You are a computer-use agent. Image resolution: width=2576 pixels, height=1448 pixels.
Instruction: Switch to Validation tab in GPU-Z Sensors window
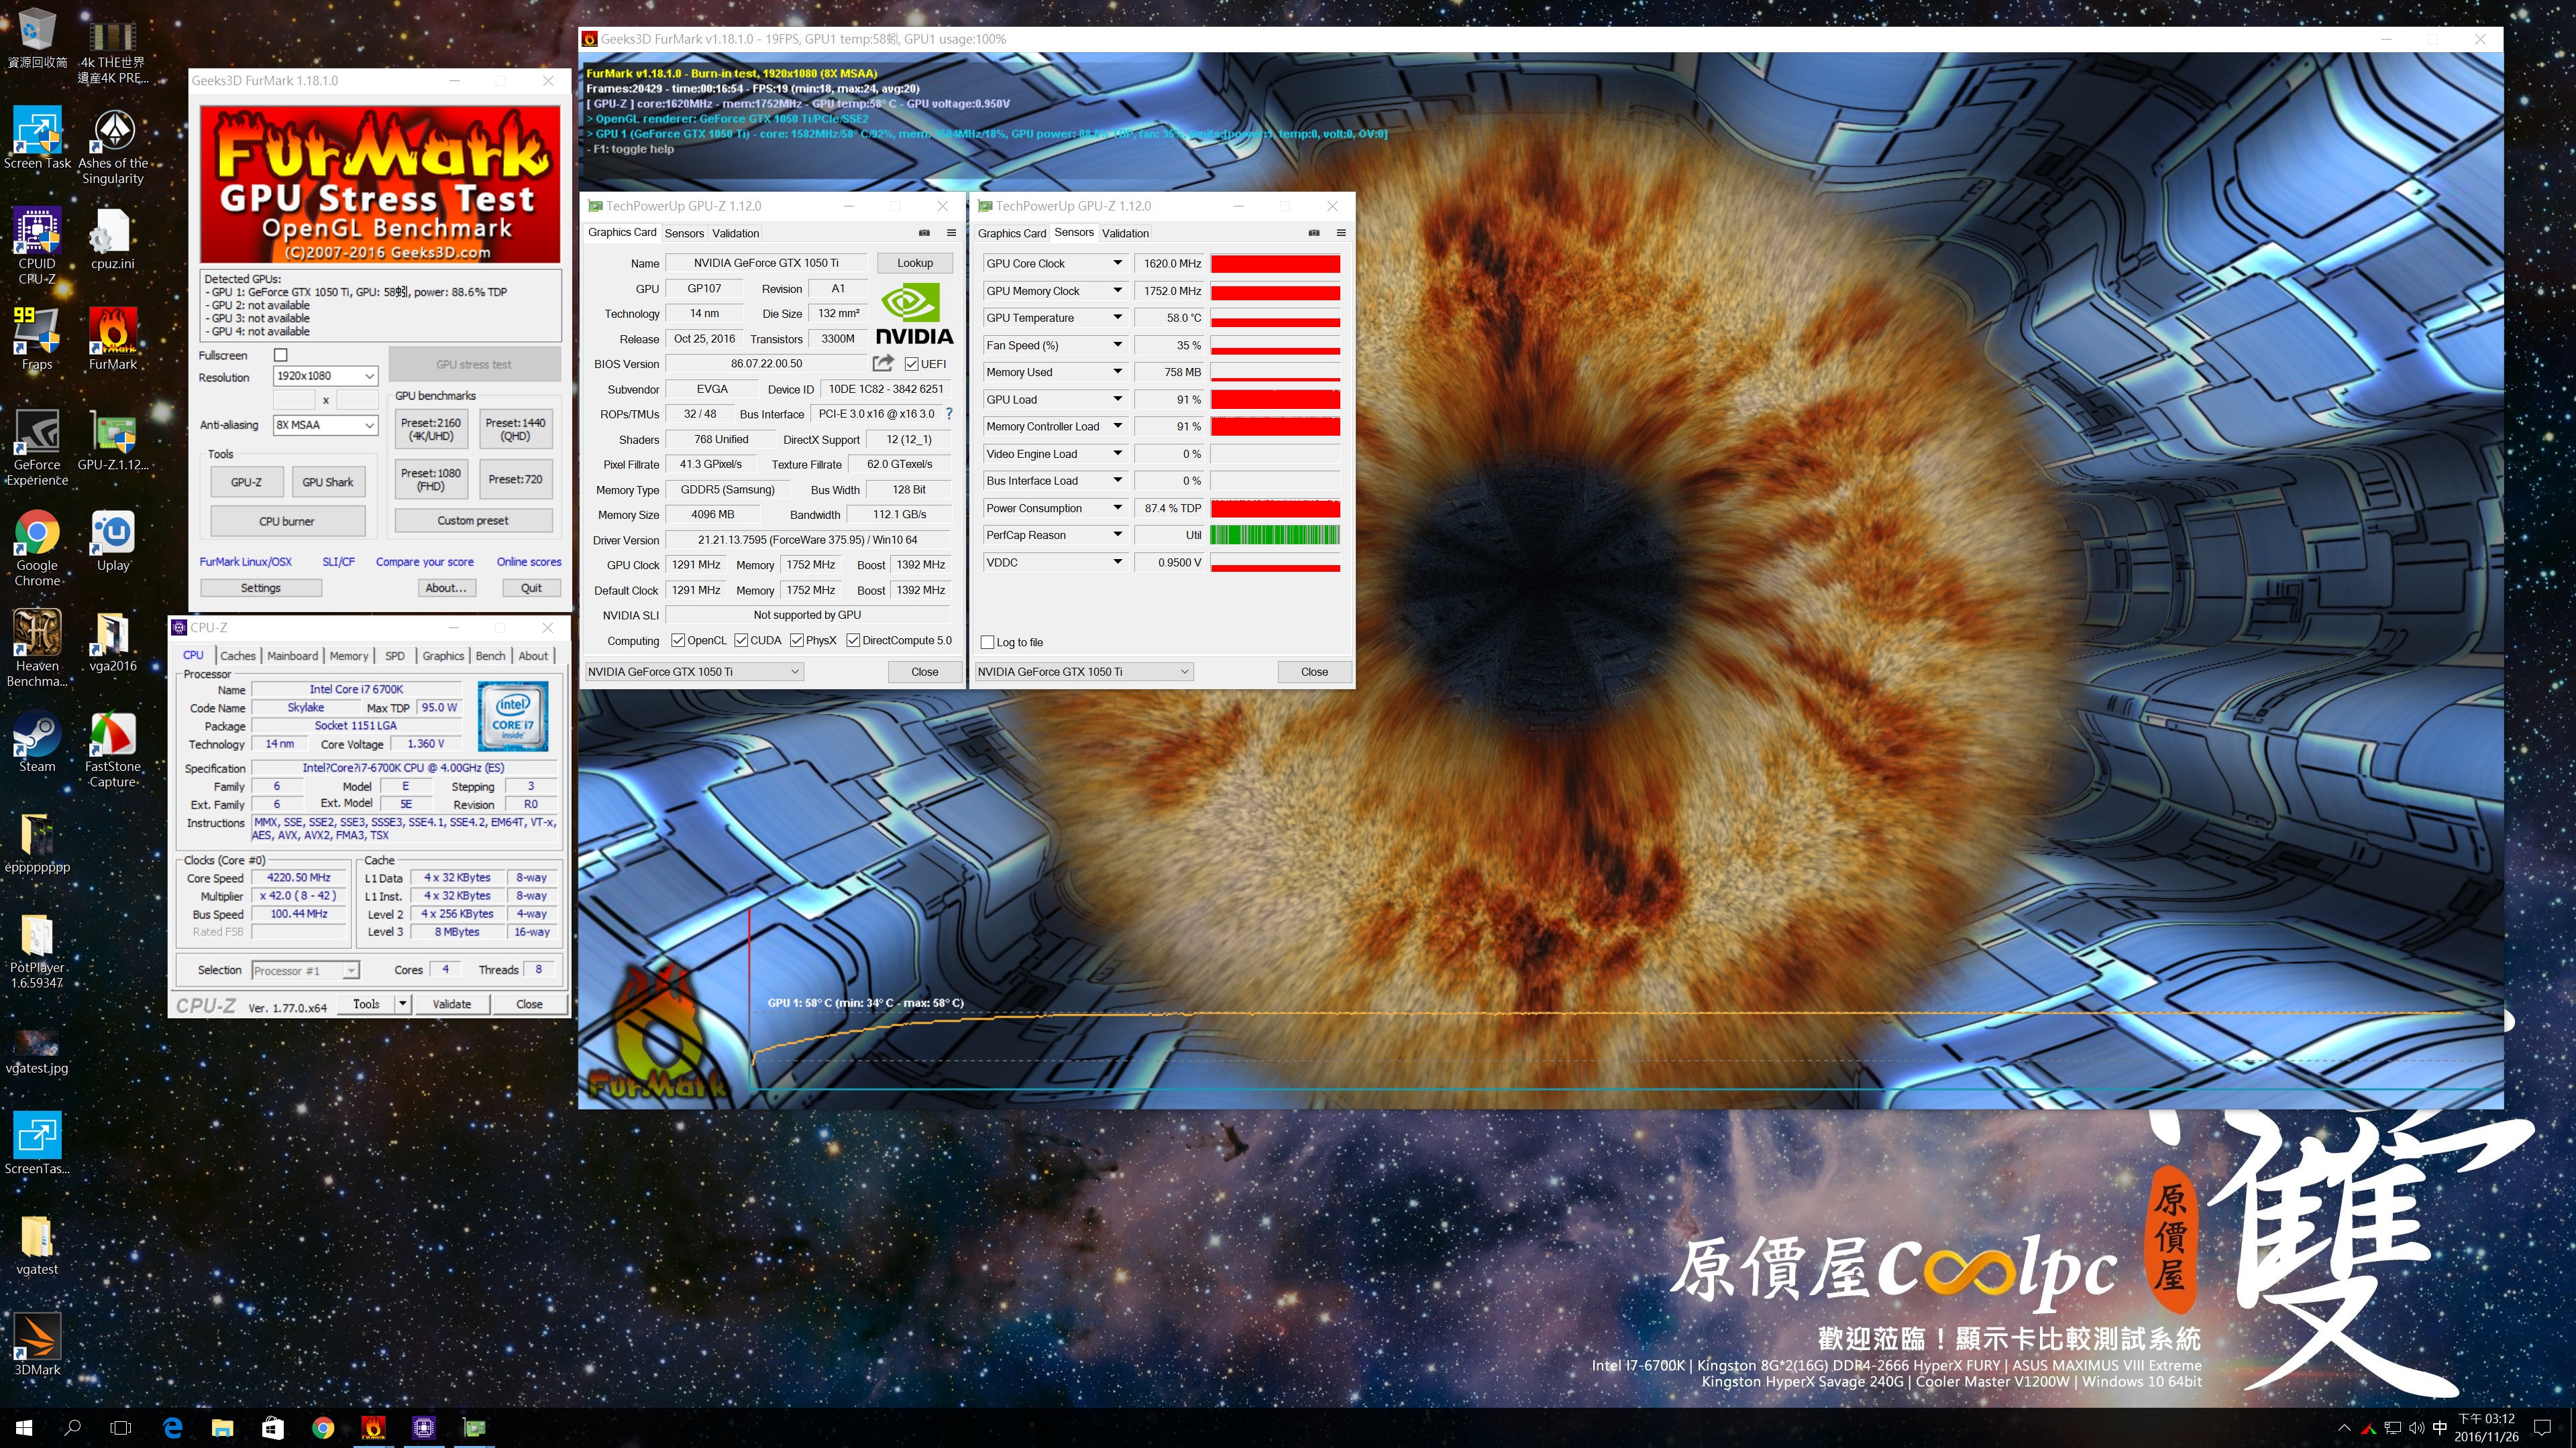pos(1125,233)
